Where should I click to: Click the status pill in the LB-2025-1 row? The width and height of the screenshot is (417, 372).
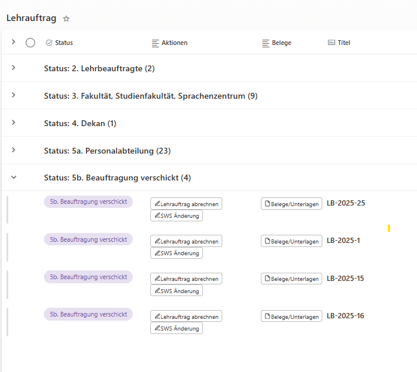coord(88,239)
